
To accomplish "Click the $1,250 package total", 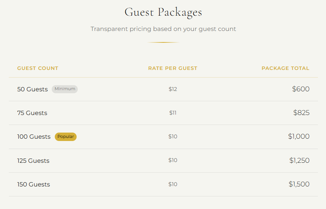I will coord(299,160).
